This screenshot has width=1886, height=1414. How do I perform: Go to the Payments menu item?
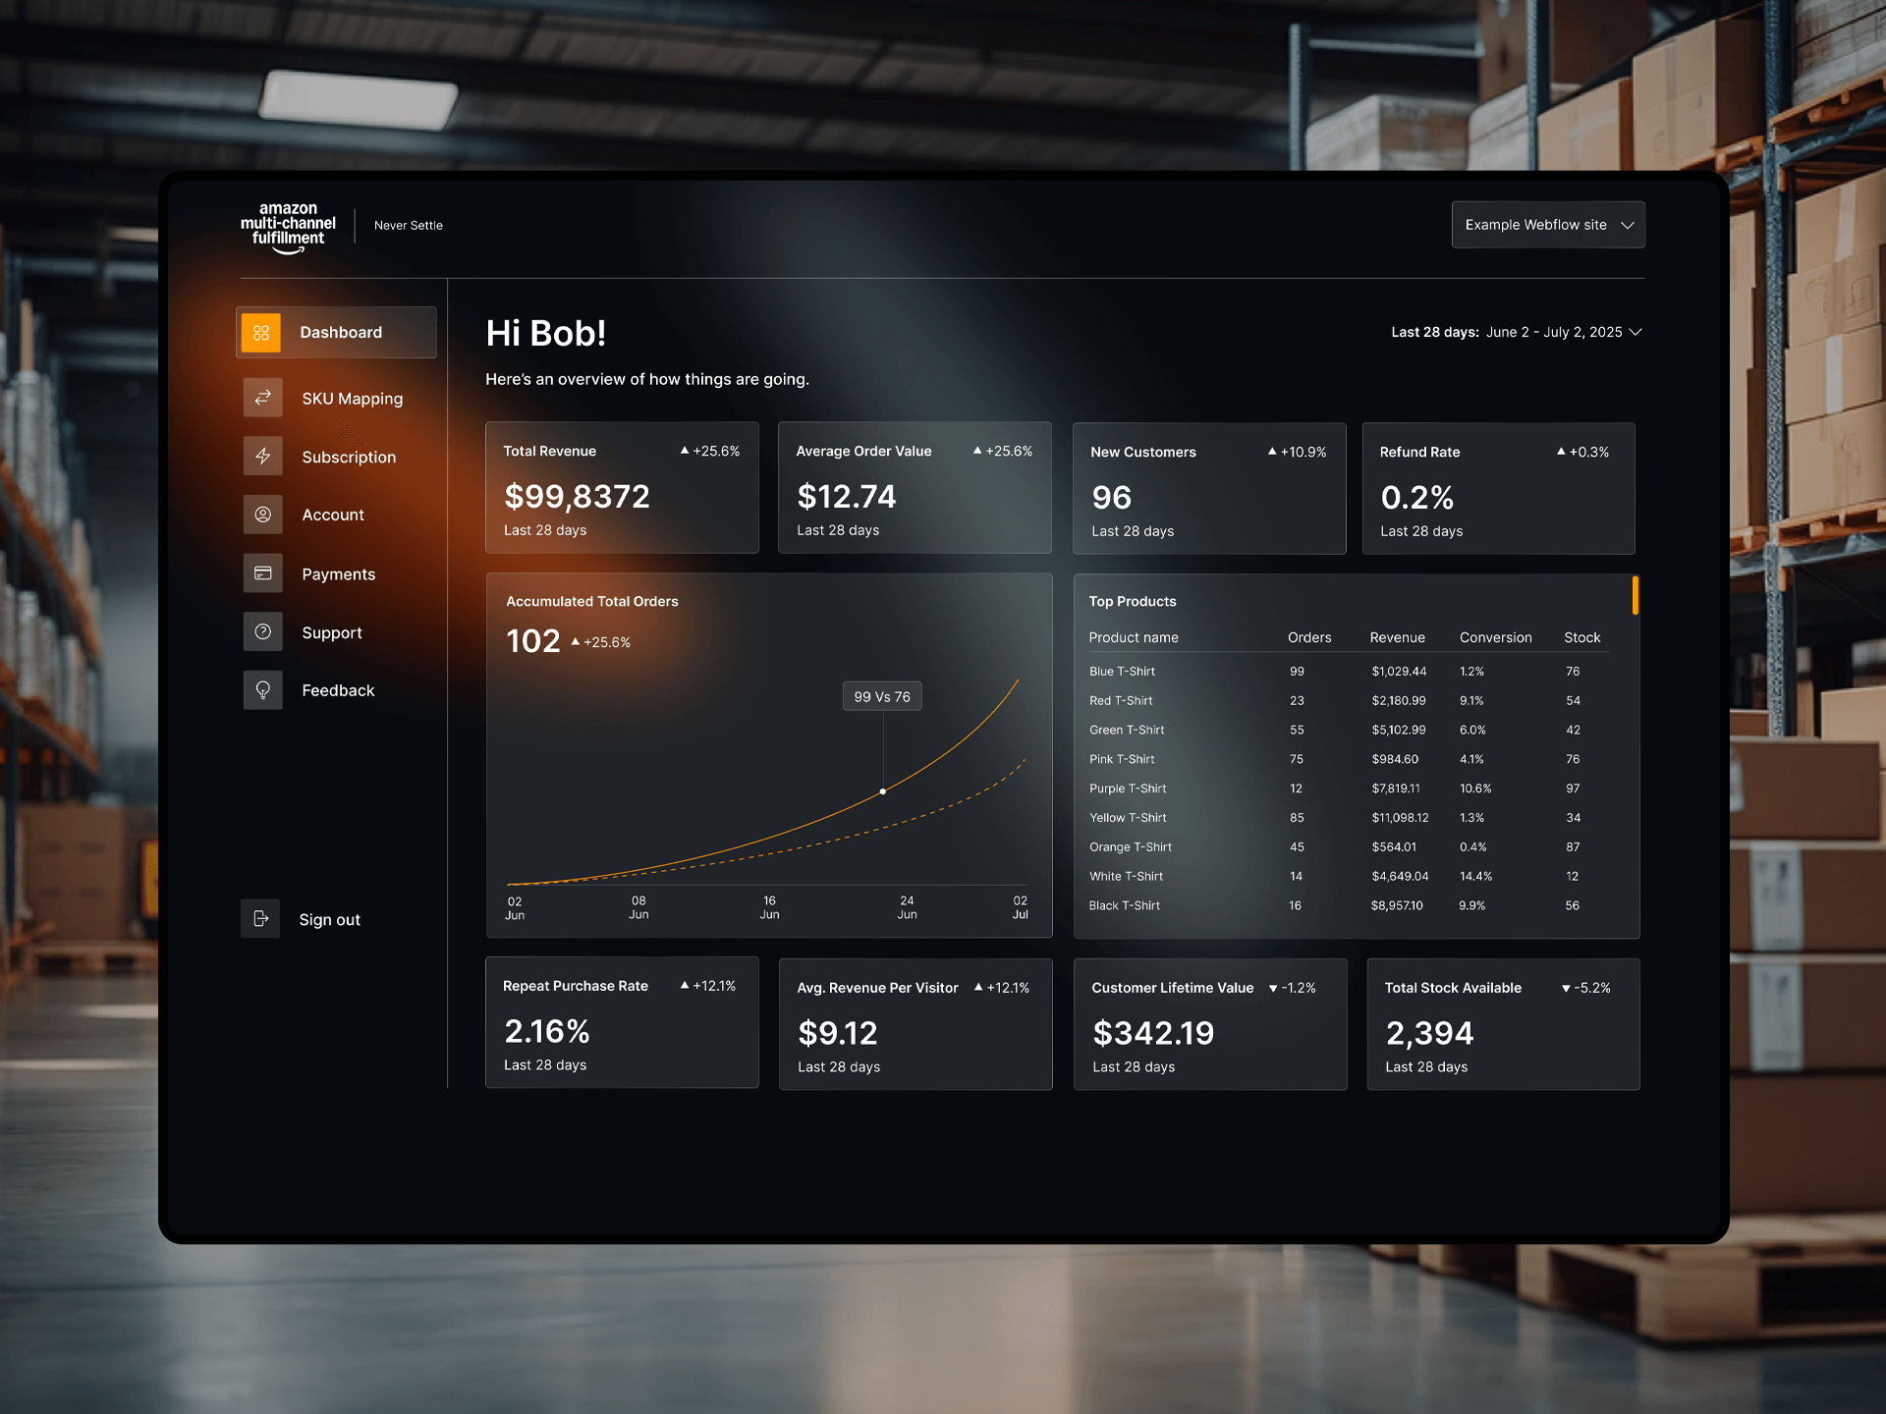pyautogui.click(x=338, y=574)
